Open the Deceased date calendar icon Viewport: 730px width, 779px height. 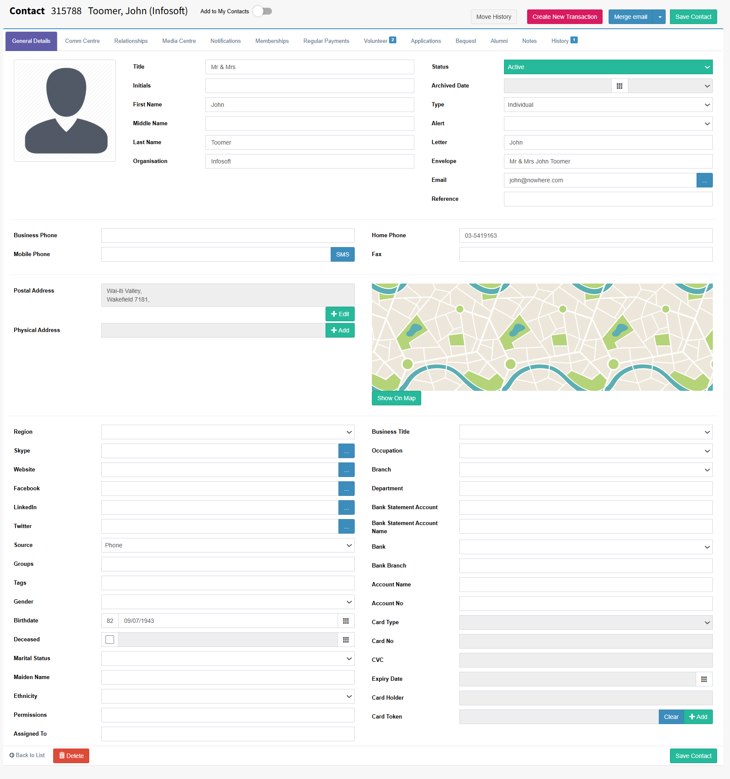[346, 640]
